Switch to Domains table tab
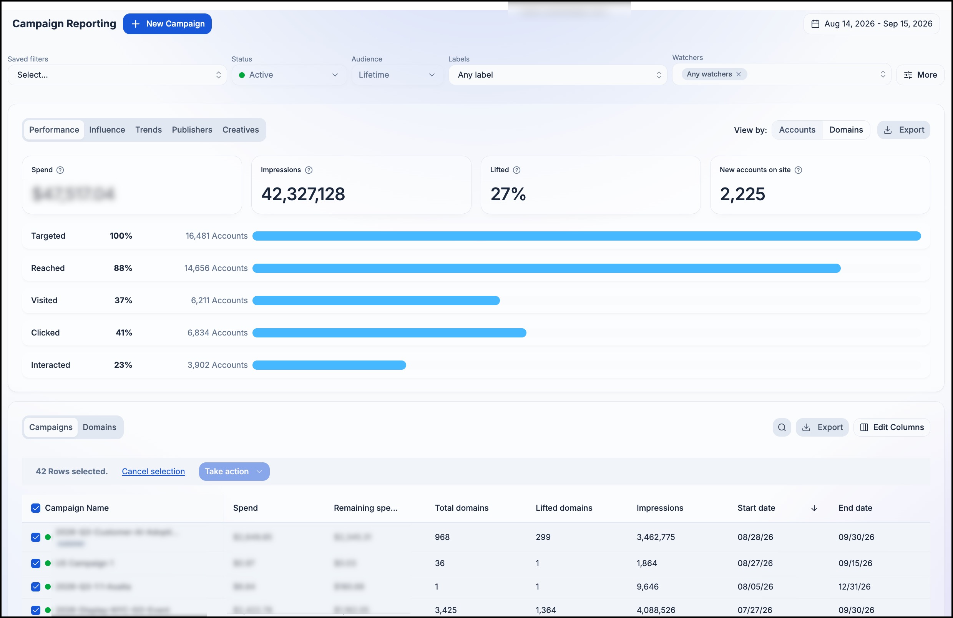 99,427
